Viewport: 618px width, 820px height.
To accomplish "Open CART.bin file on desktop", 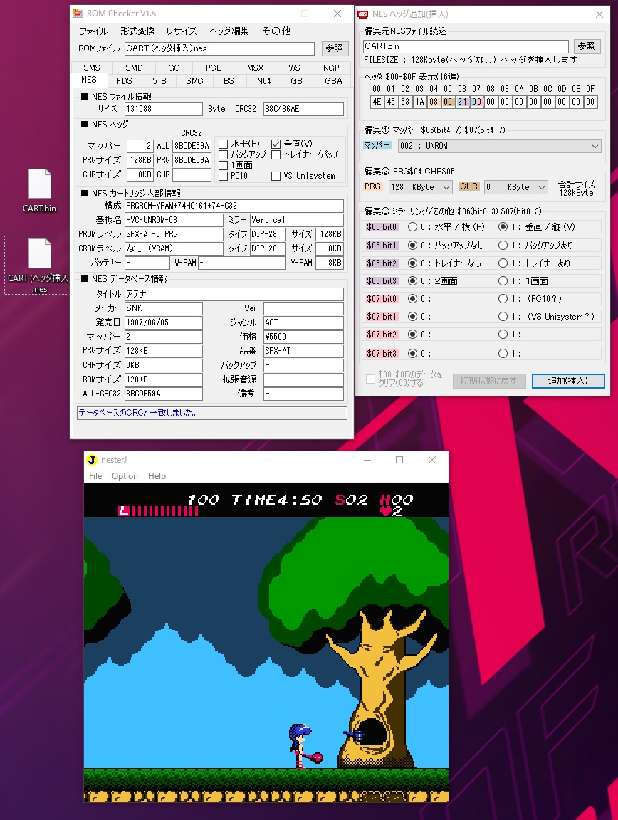I will tap(39, 190).
